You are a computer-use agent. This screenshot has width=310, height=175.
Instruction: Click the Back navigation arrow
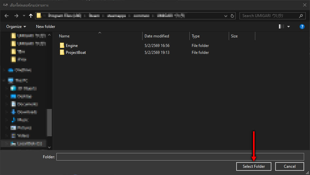[6, 16]
